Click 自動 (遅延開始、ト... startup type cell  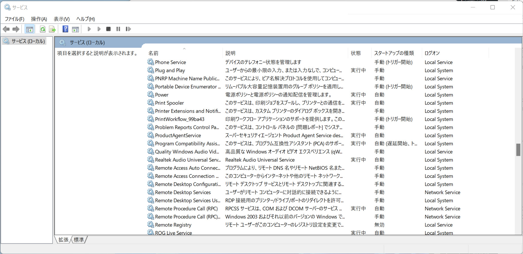click(395, 143)
